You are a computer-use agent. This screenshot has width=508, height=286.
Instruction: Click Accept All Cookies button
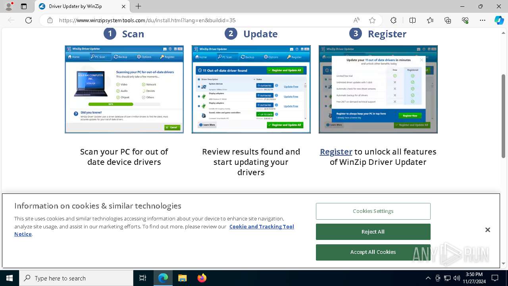[x=373, y=252]
